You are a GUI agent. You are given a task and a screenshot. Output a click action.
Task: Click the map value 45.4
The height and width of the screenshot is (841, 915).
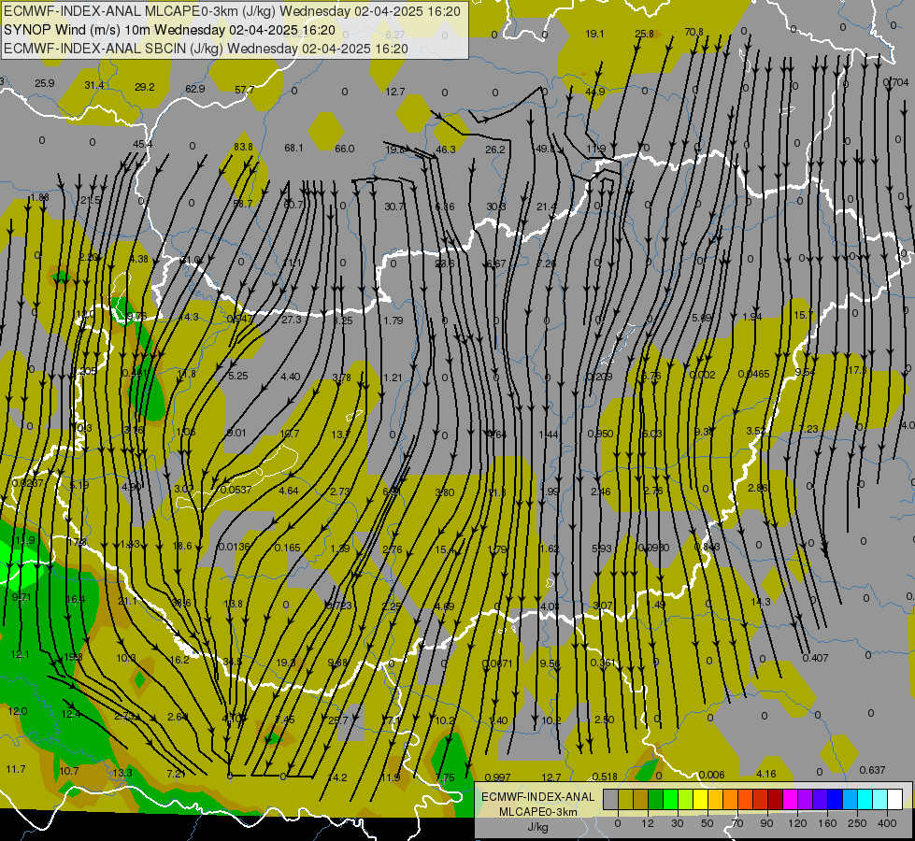pyautogui.click(x=142, y=144)
